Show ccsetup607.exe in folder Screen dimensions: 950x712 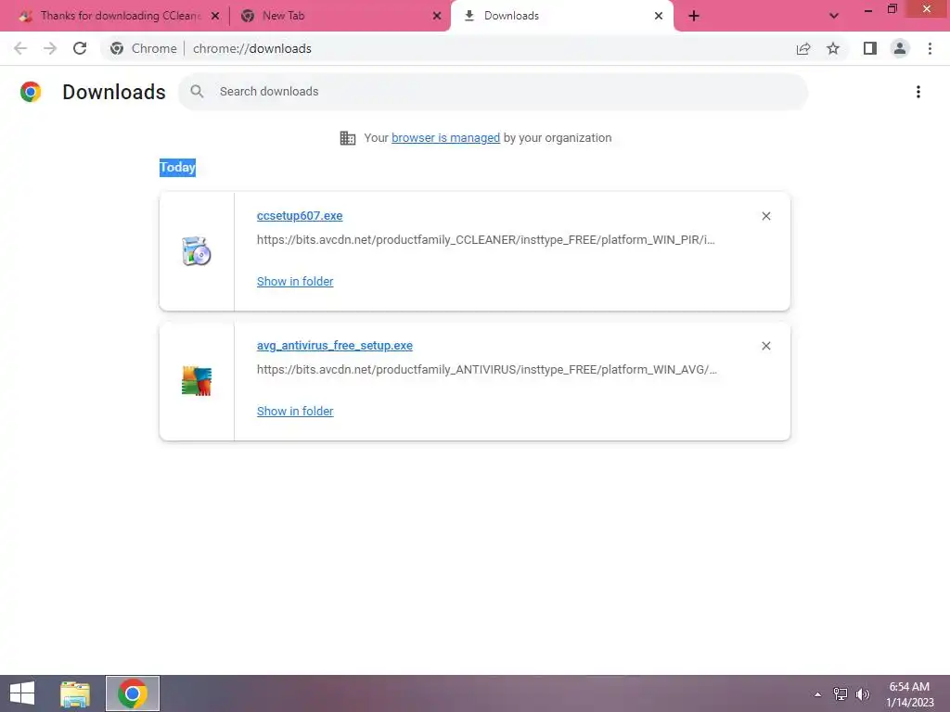(295, 281)
